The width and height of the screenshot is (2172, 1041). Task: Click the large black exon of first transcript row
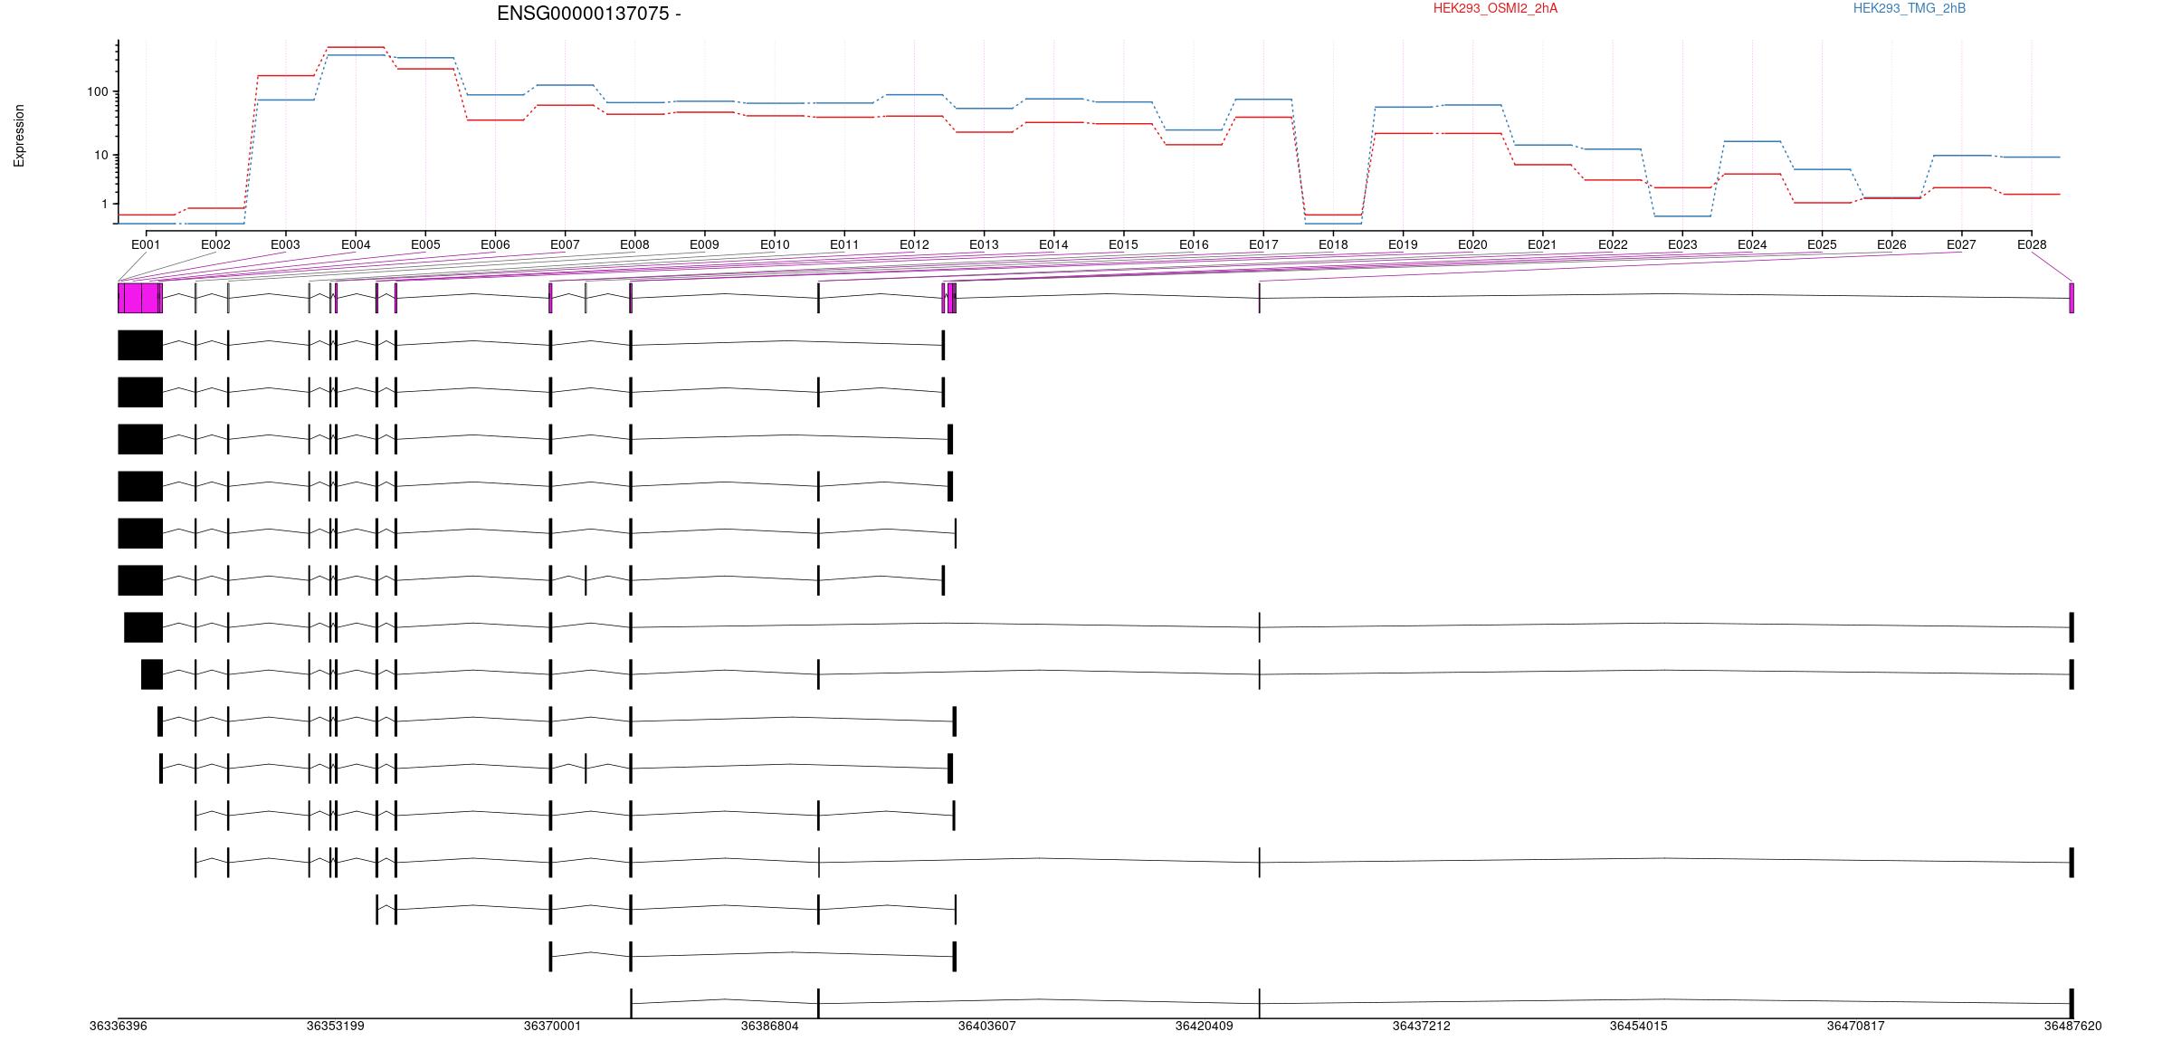[140, 345]
